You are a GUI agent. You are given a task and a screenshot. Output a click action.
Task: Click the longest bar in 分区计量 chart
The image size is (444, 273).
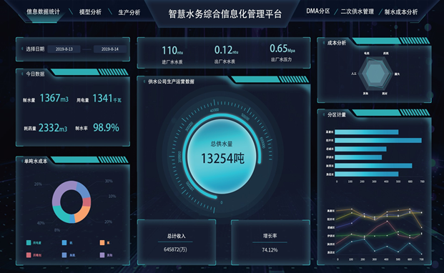click(378, 140)
